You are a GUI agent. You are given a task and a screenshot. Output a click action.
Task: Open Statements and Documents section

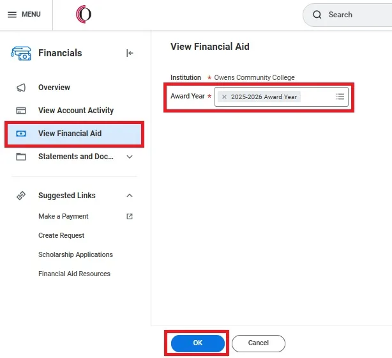[x=76, y=157]
